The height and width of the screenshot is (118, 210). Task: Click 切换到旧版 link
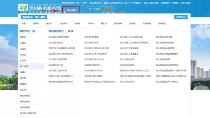click(185, 3)
